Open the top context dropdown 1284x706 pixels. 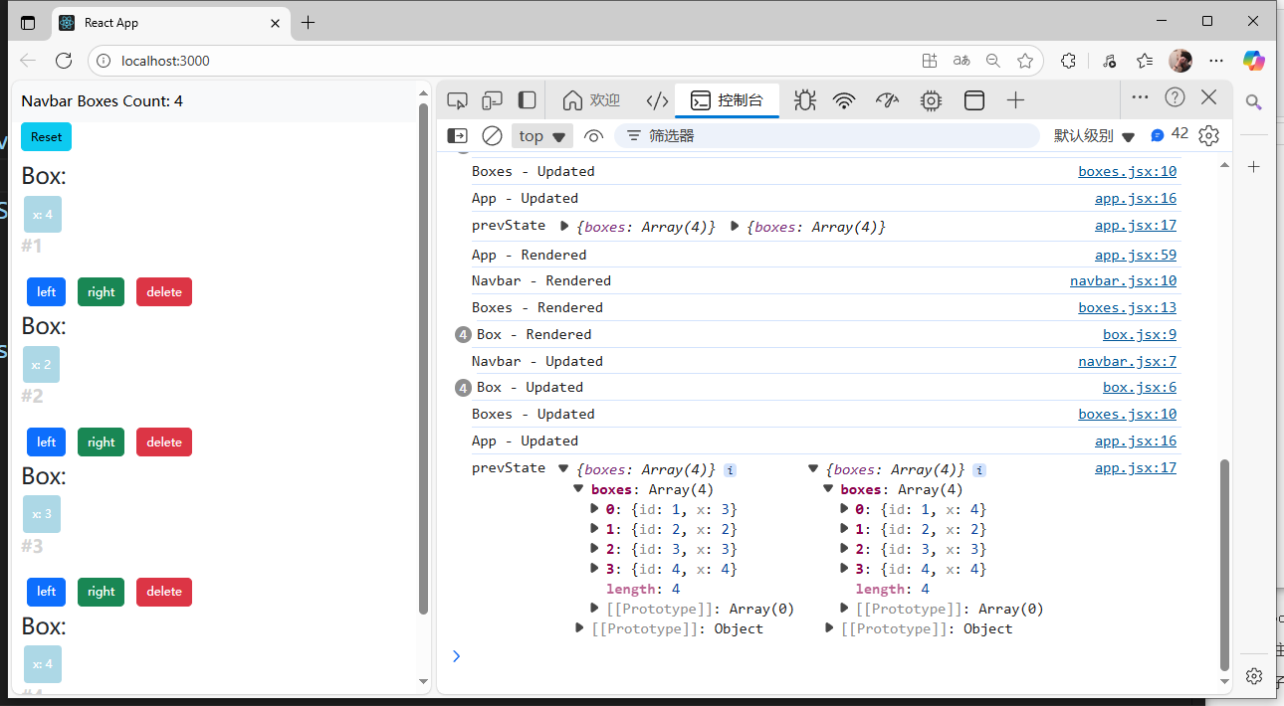click(542, 136)
